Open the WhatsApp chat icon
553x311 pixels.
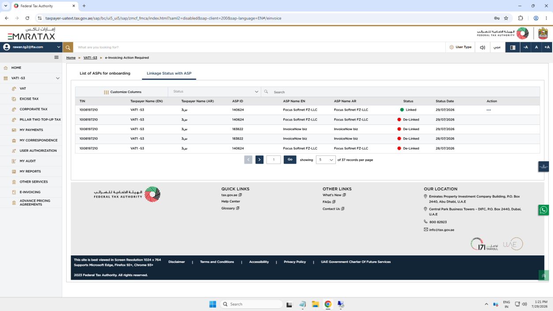[543, 210]
